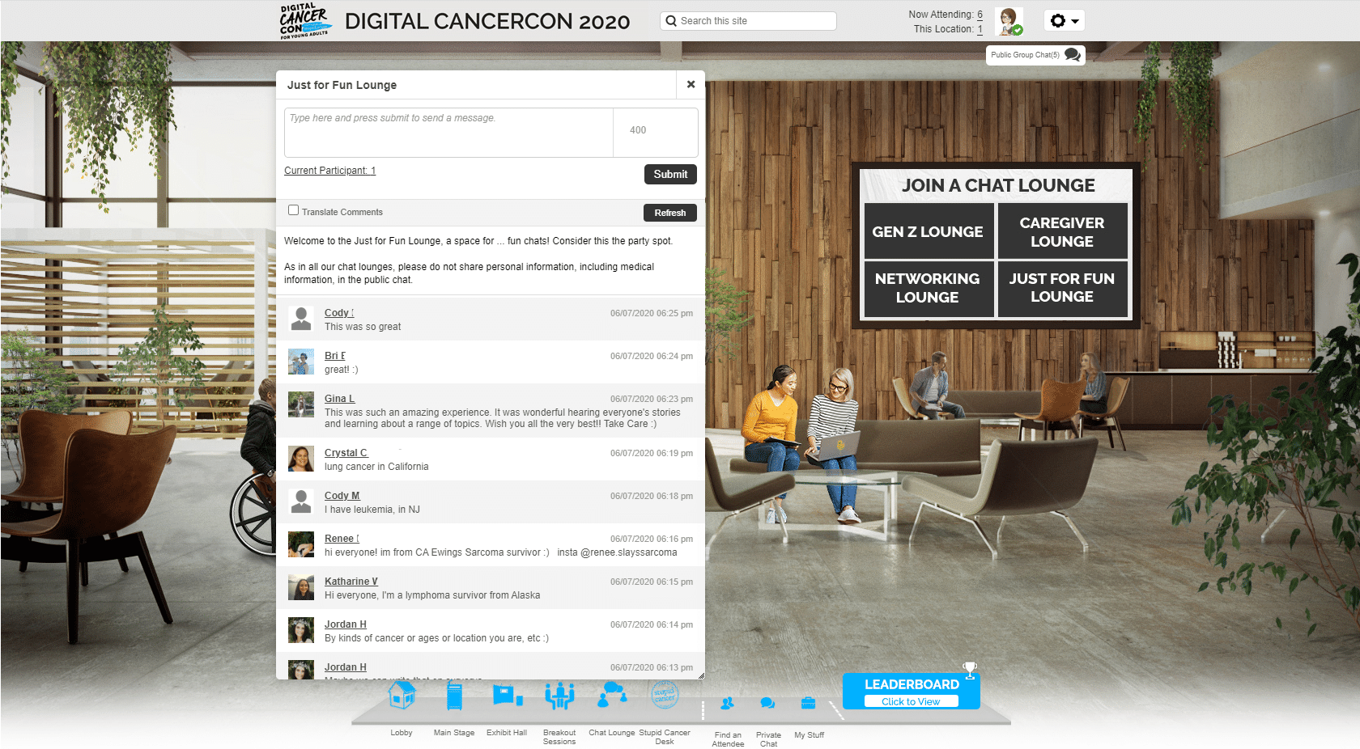Open Gina L profile link
Image resolution: width=1360 pixels, height=749 pixels.
coord(339,399)
